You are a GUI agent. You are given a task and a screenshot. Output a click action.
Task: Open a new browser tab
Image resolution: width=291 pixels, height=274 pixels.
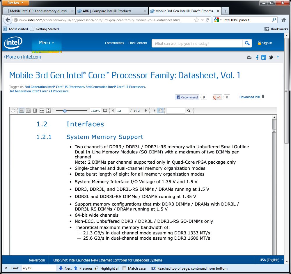[225, 11]
